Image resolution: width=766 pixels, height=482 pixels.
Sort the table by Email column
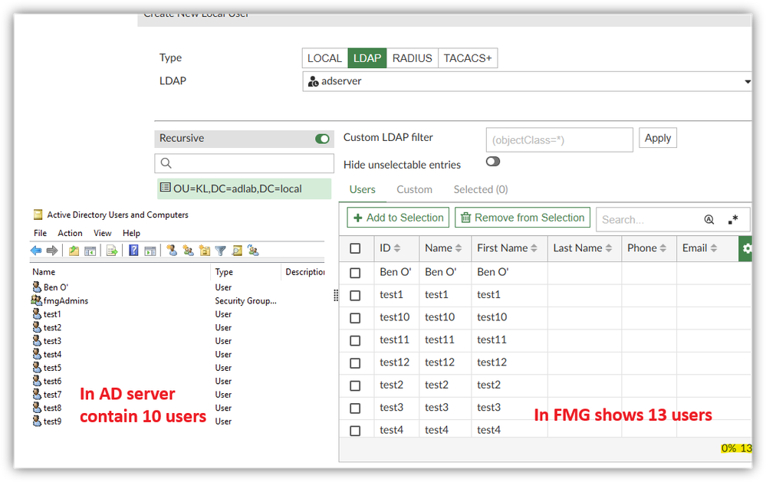(699, 248)
